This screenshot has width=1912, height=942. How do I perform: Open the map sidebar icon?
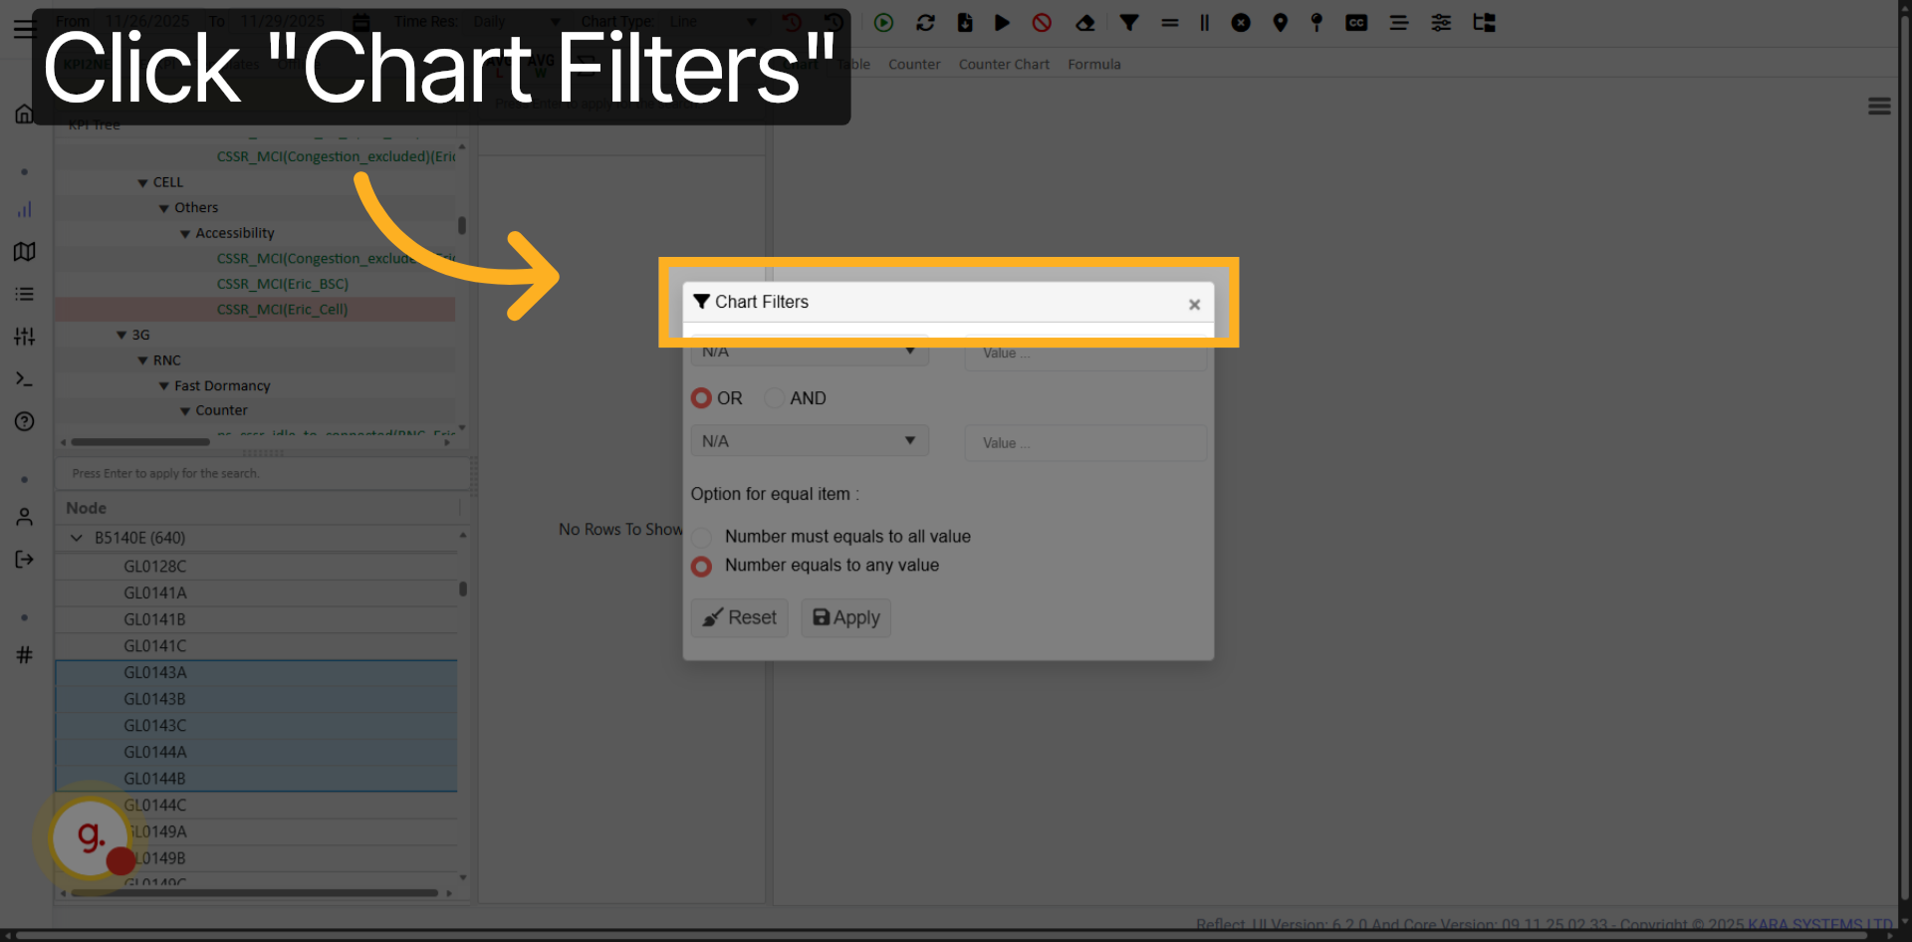click(x=24, y=252)
